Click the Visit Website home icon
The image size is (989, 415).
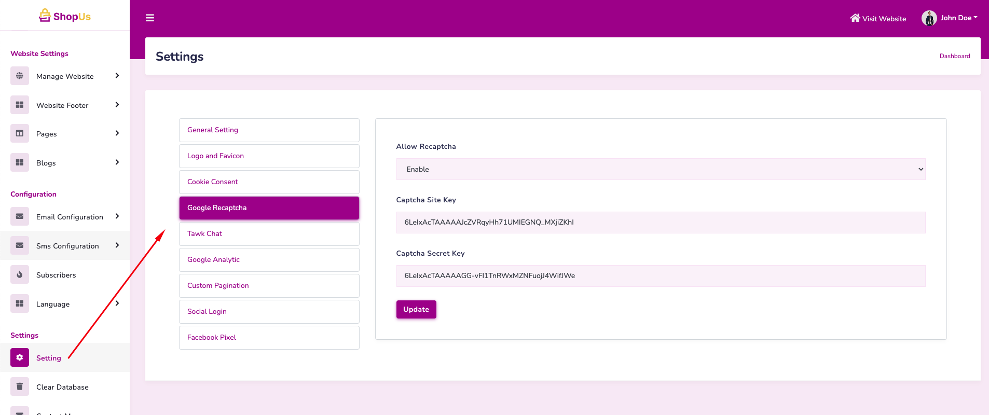855,18
